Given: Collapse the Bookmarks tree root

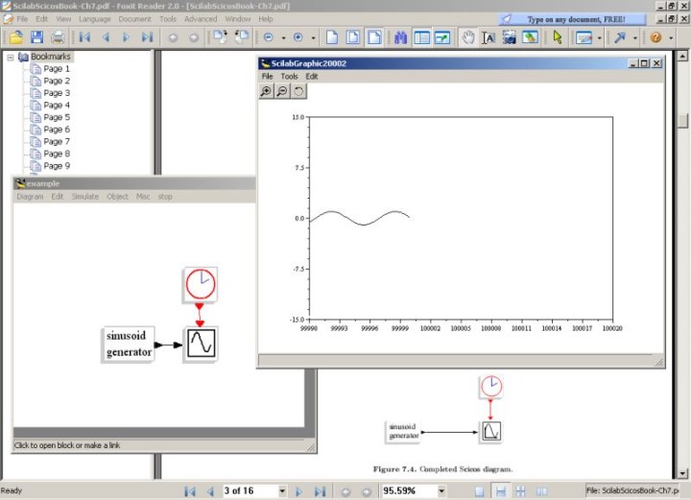Looking at the screenshot, I should click(x=12, y=57).
